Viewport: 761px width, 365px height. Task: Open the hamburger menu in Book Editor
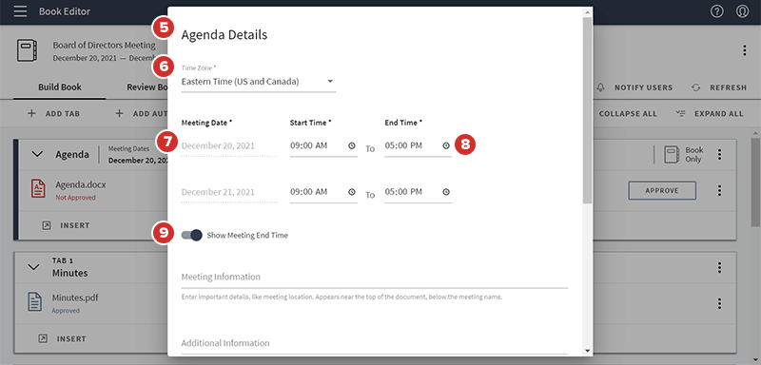pyautogui.click(x=20, y=11)
